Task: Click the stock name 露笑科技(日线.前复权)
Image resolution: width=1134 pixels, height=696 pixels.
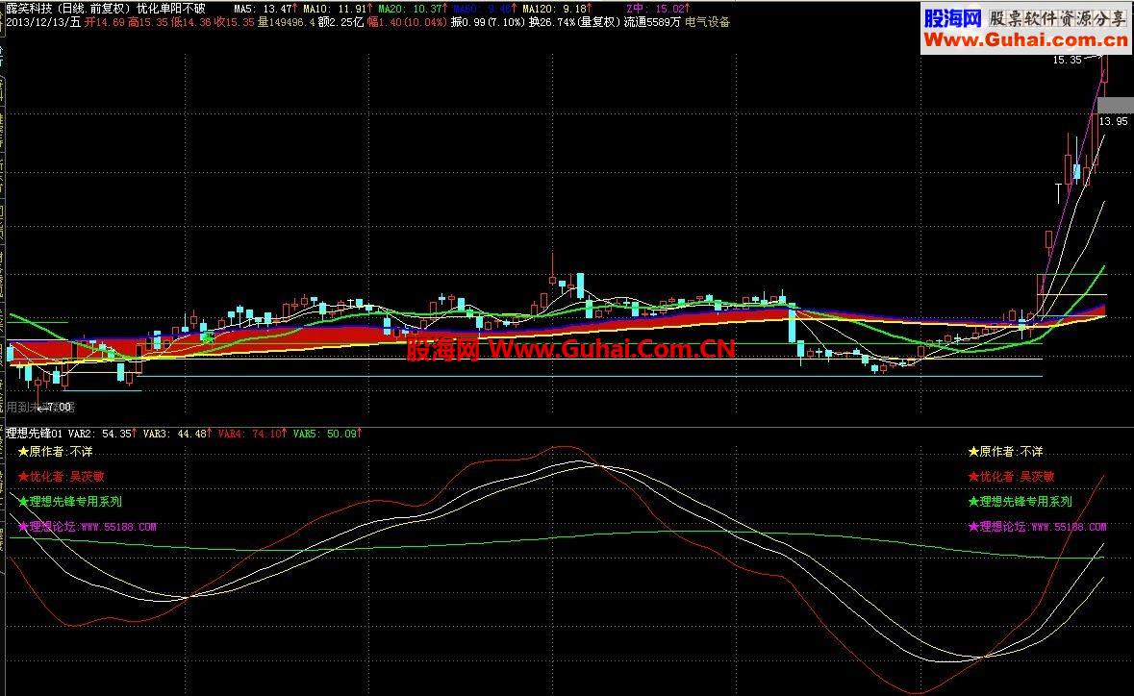Action: coord(68,9)
